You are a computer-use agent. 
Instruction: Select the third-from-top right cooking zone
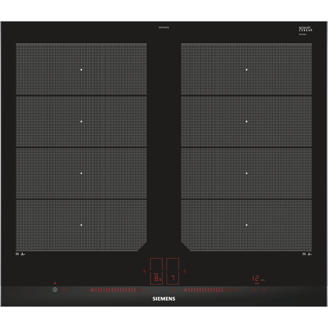pyautogui.click(x=247, y=173)
